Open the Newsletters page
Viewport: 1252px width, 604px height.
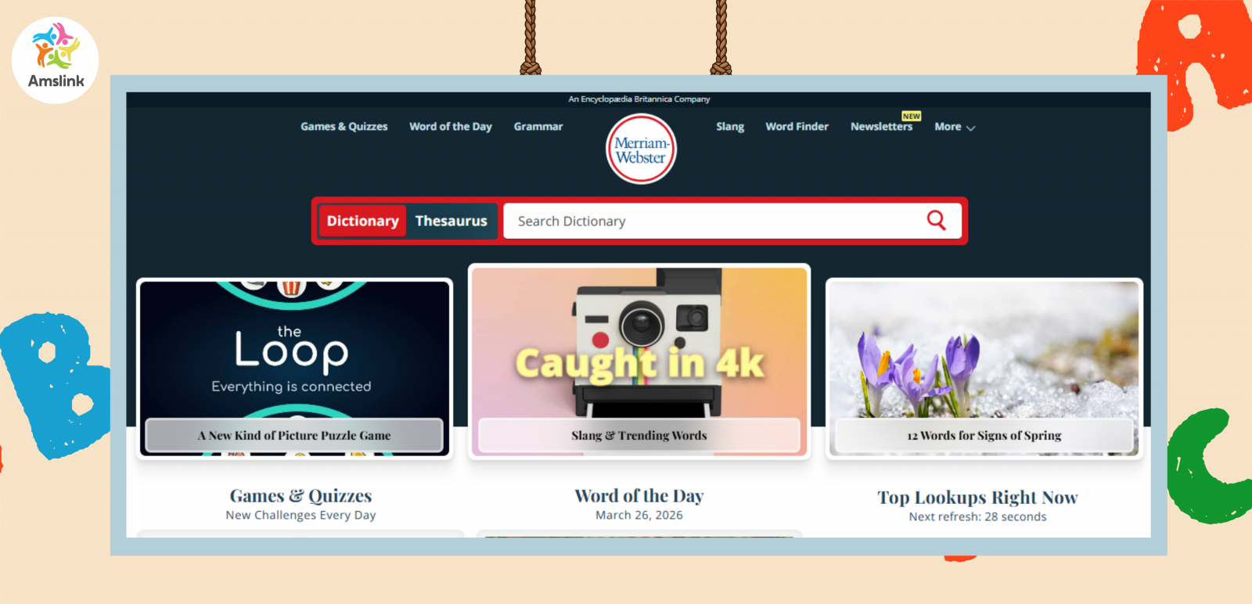tap(881, 127)
